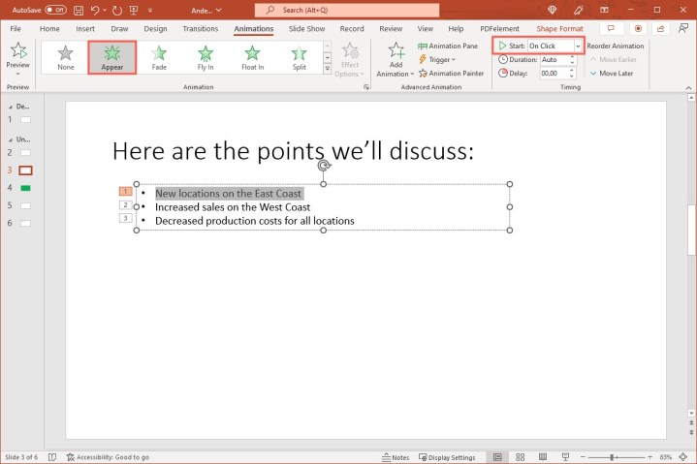The width and height of the screenshot is (697, 464).
Task: Select slide 4 thumbnail in panel
Action: [x=25, y=187]
